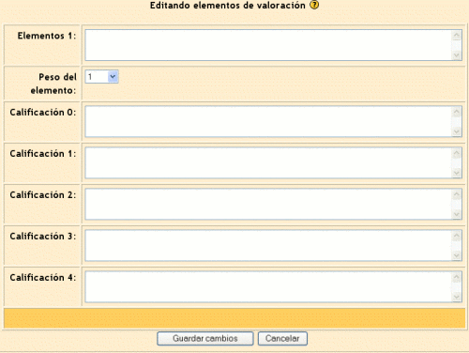Screen dimensions: 469x353
Task: Click the 'Calificación 3:' label
Action: (43, 236)
